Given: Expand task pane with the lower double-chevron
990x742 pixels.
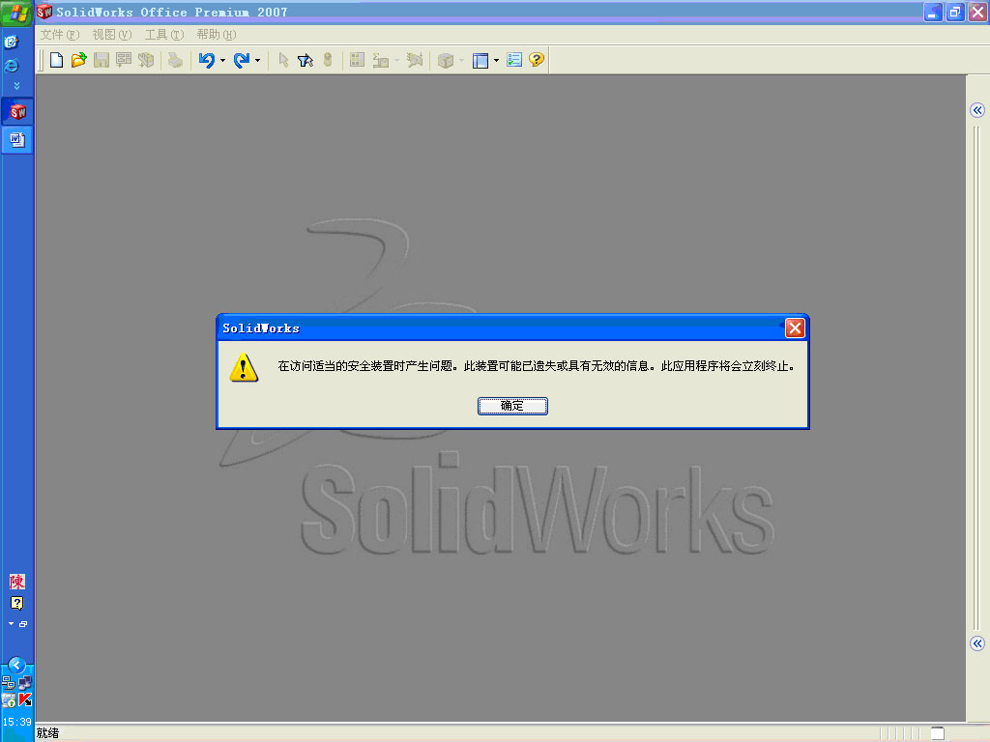Looking at the screenshot, I should (977, 643).
